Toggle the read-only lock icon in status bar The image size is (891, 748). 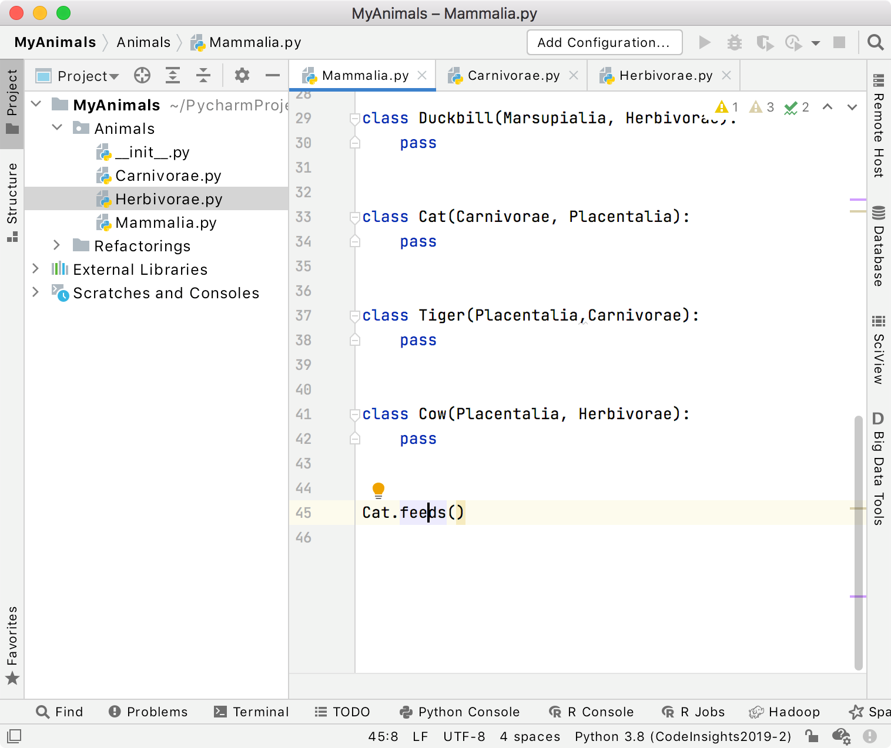(x=811, y=736)
